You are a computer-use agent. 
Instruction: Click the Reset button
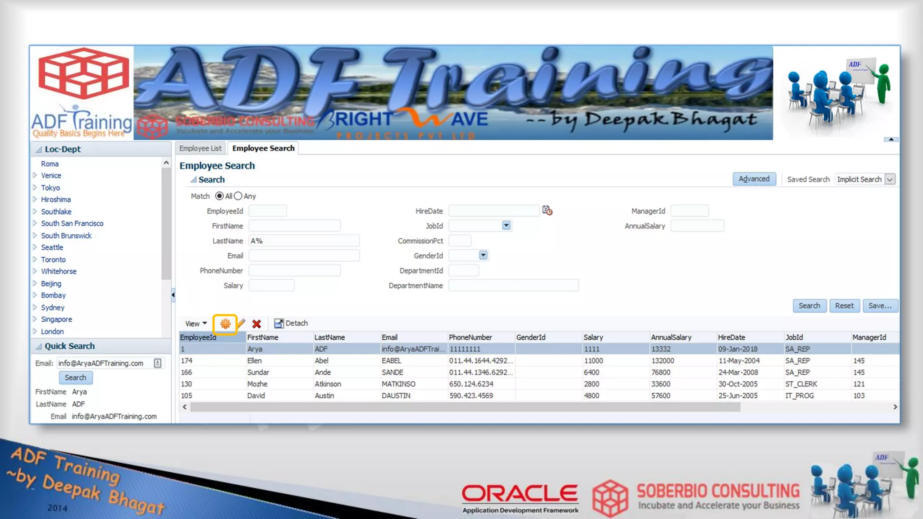(844, 305)
